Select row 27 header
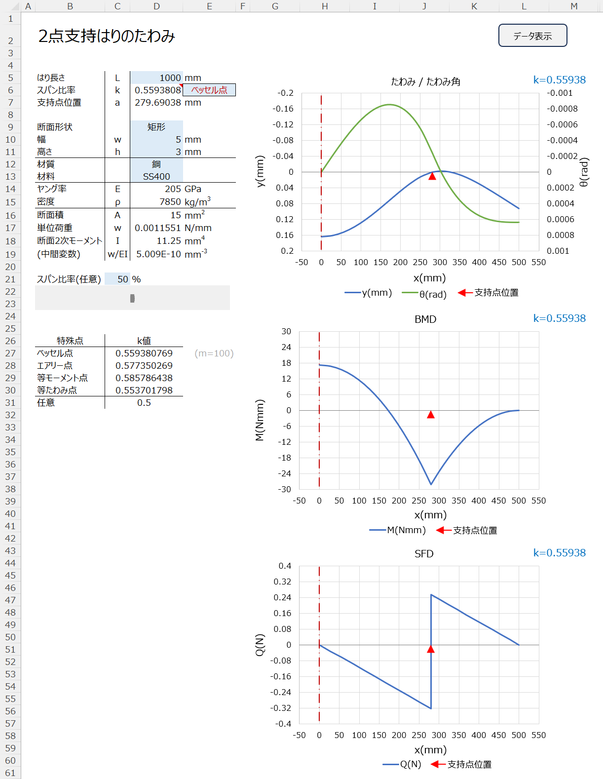603x779 pixels. (x=10, y=353)
